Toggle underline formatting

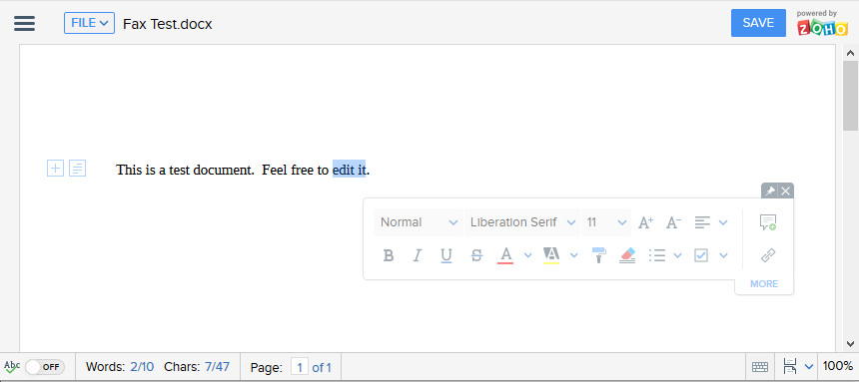[x=446, y=255]
